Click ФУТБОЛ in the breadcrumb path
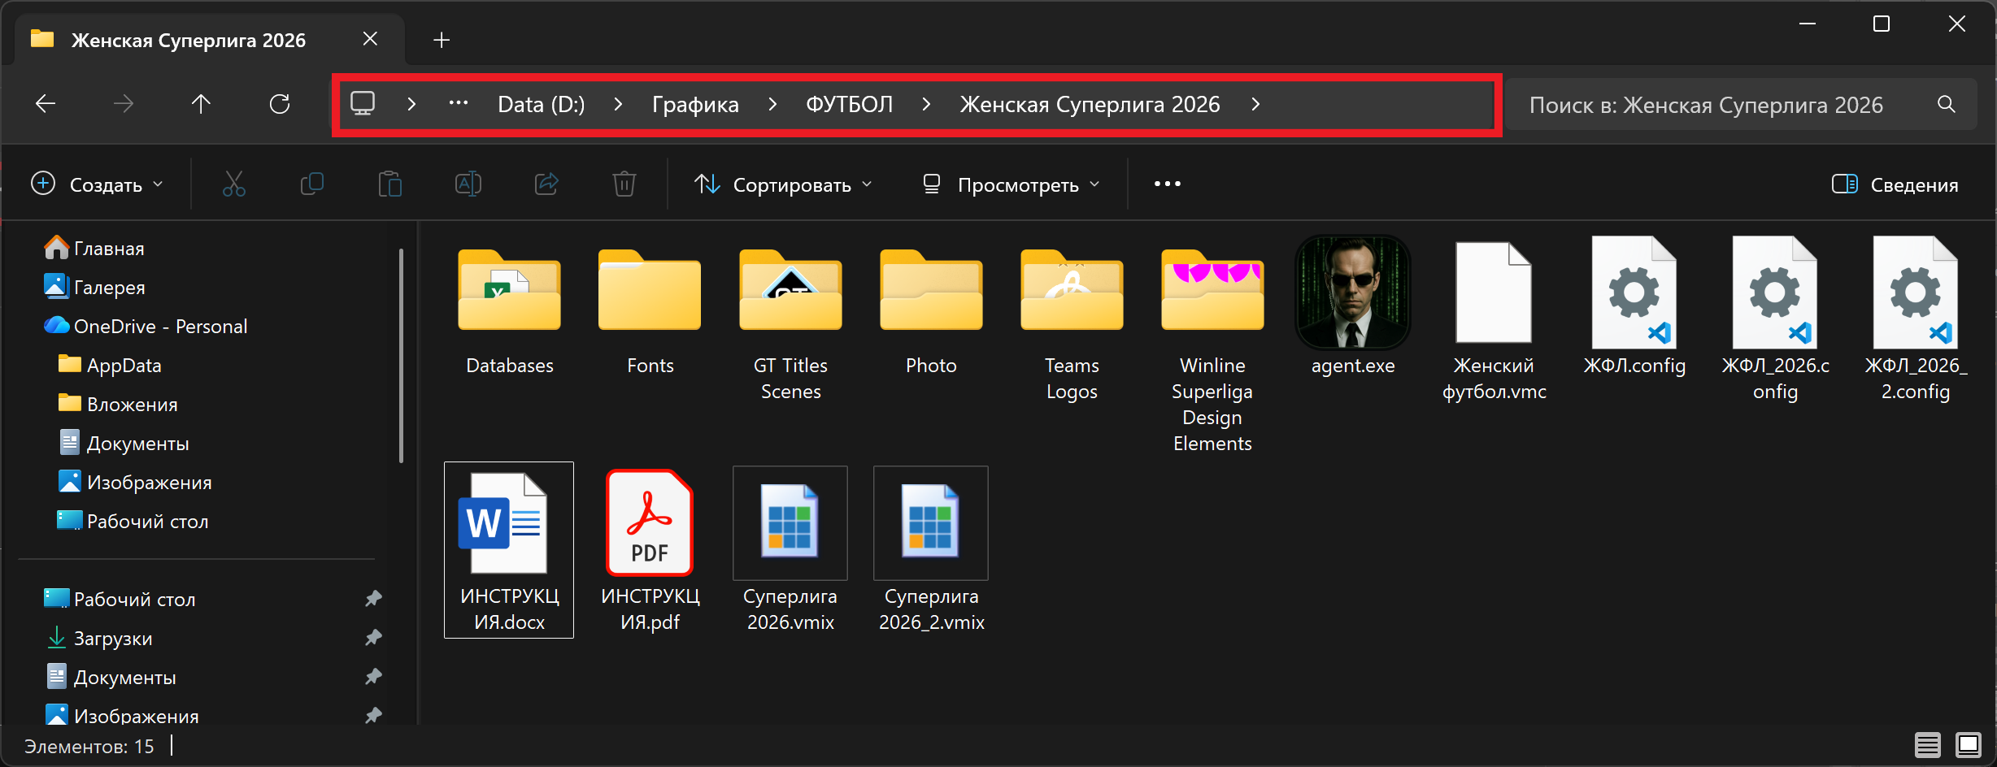 click(x=849, y=104)
